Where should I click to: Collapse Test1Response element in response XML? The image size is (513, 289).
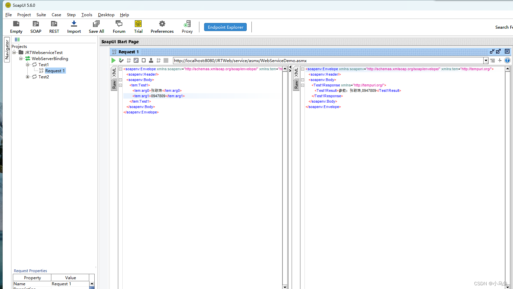coord(302,85)
